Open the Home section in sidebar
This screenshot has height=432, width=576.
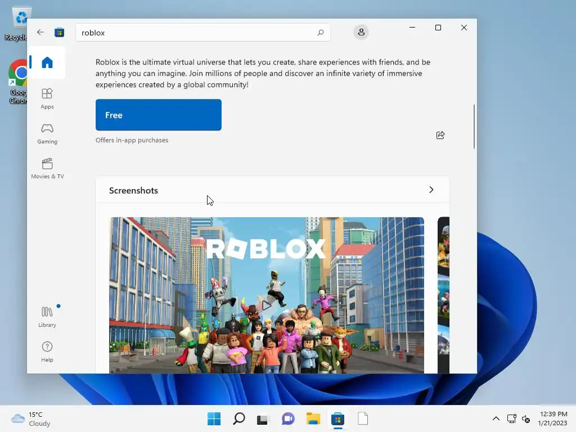tap(47, 62)
